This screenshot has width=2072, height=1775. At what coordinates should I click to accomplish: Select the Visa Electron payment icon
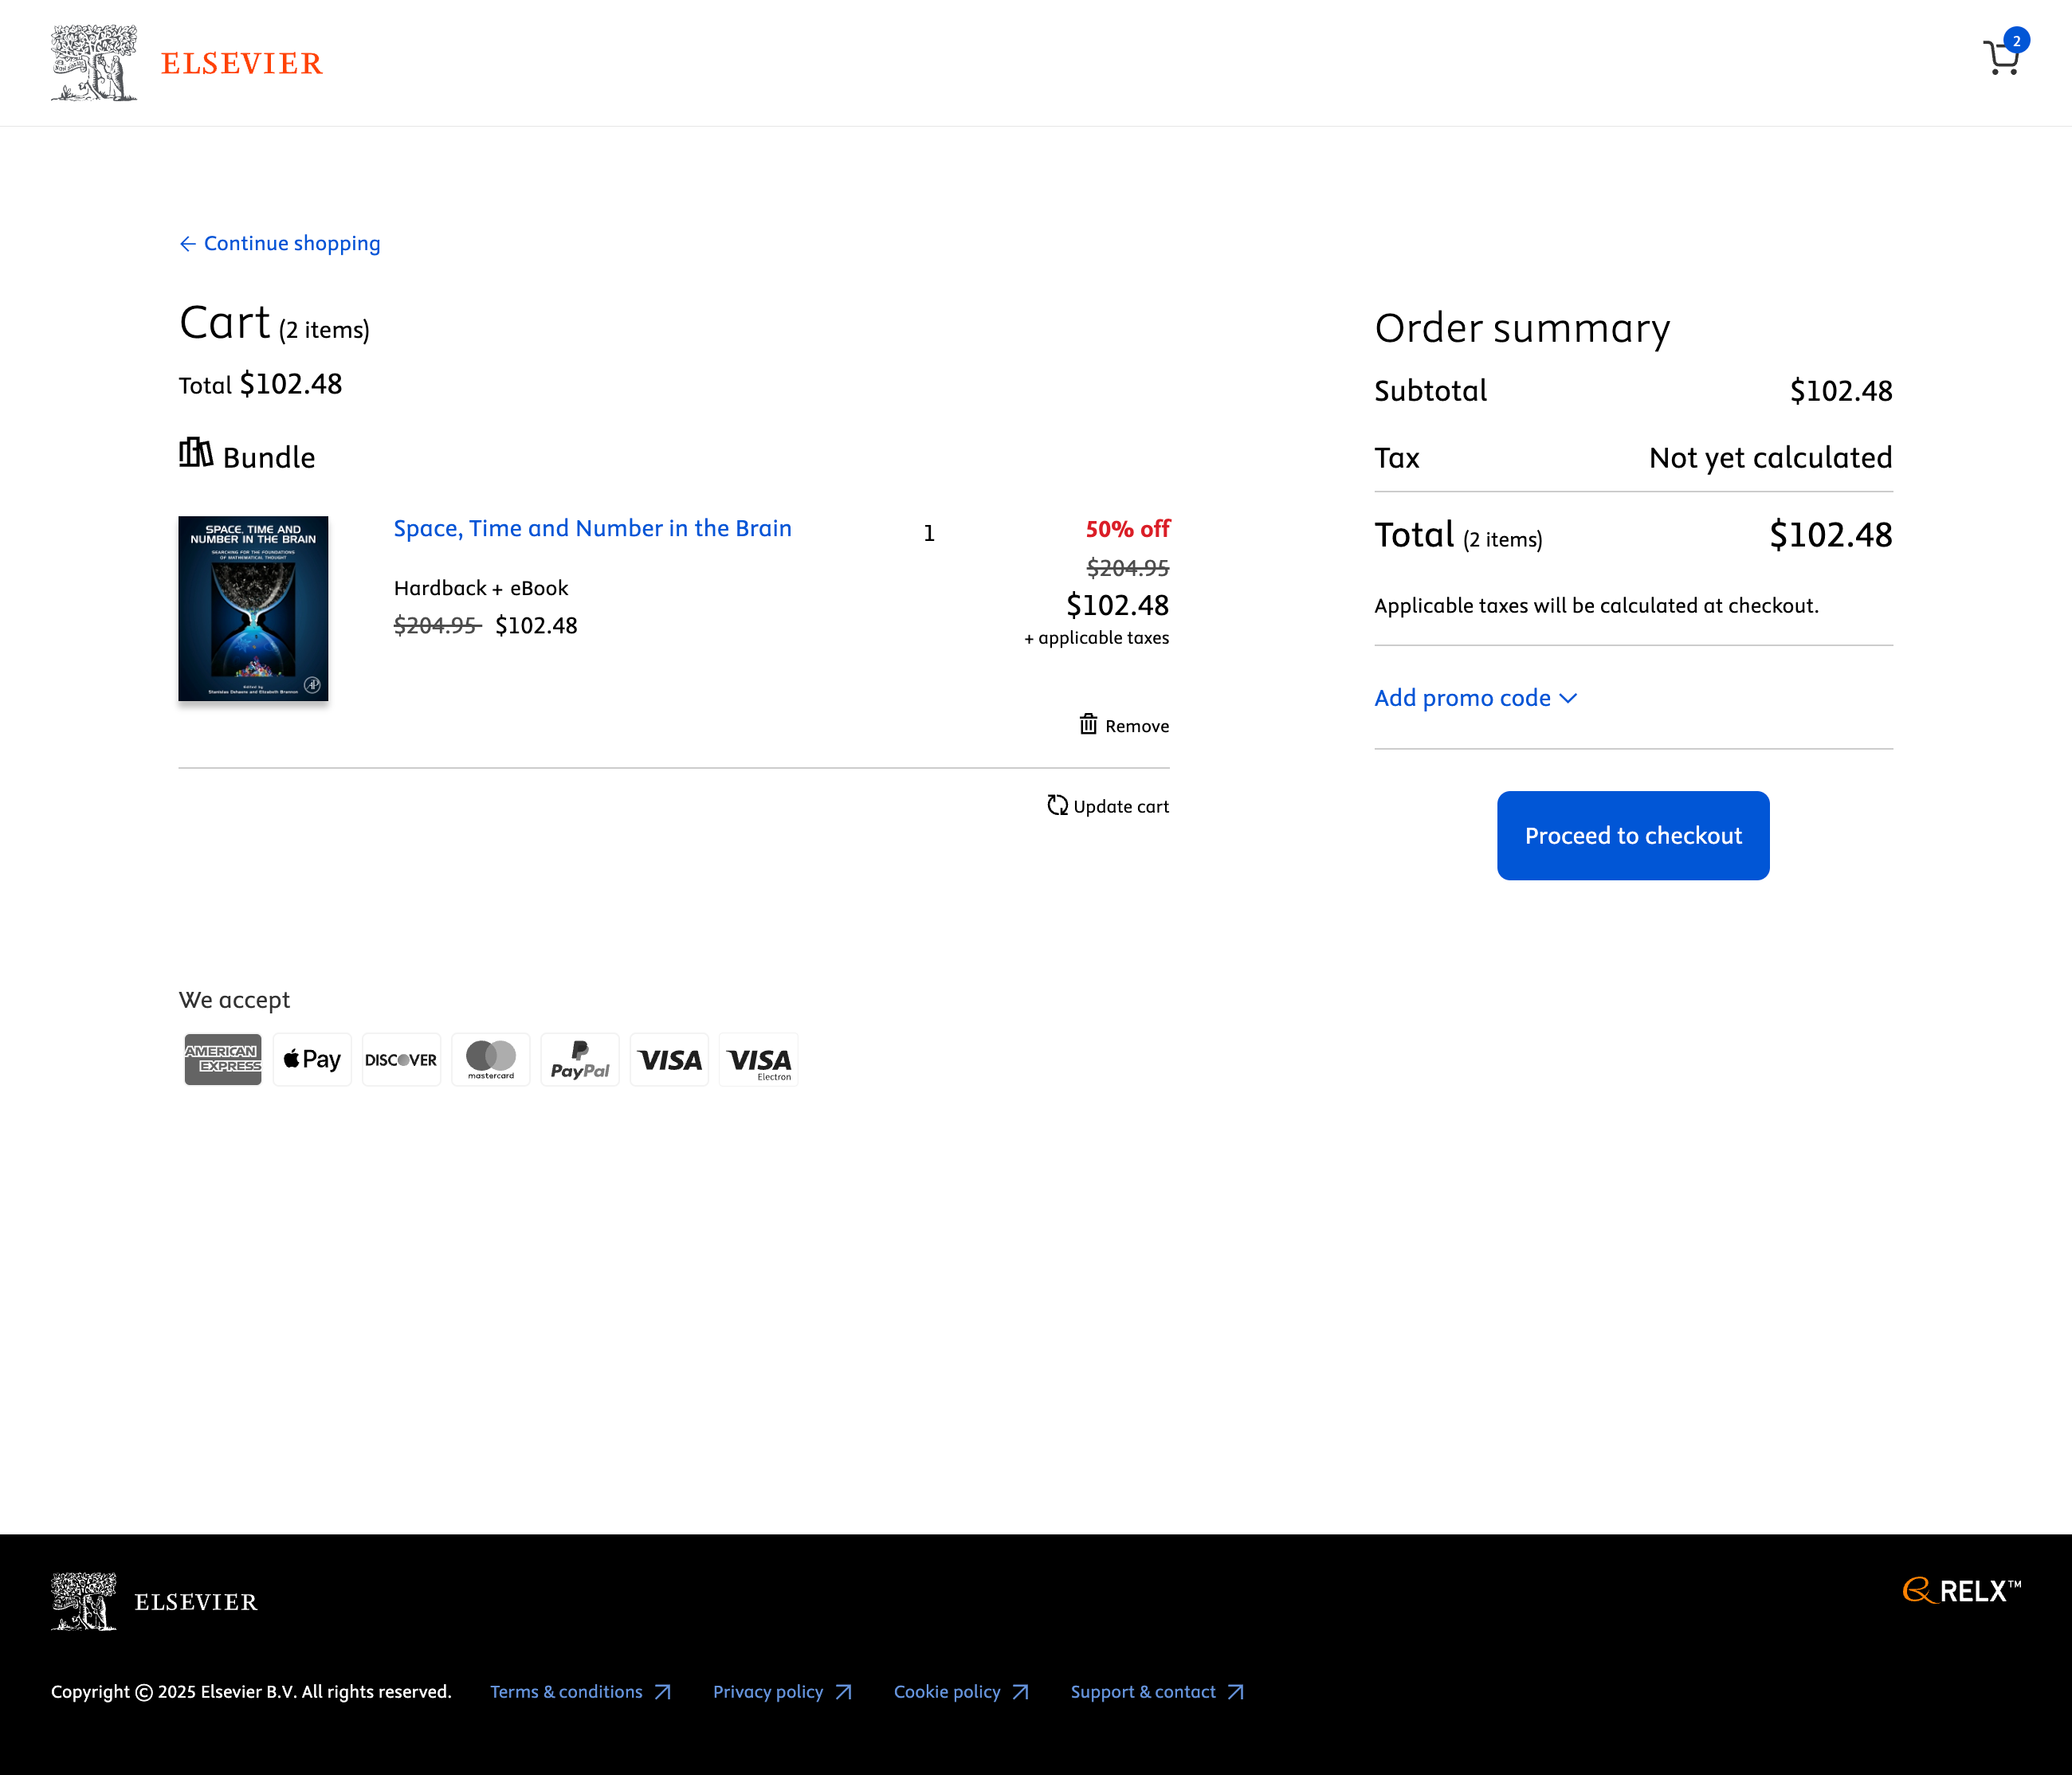point(757,1060)
